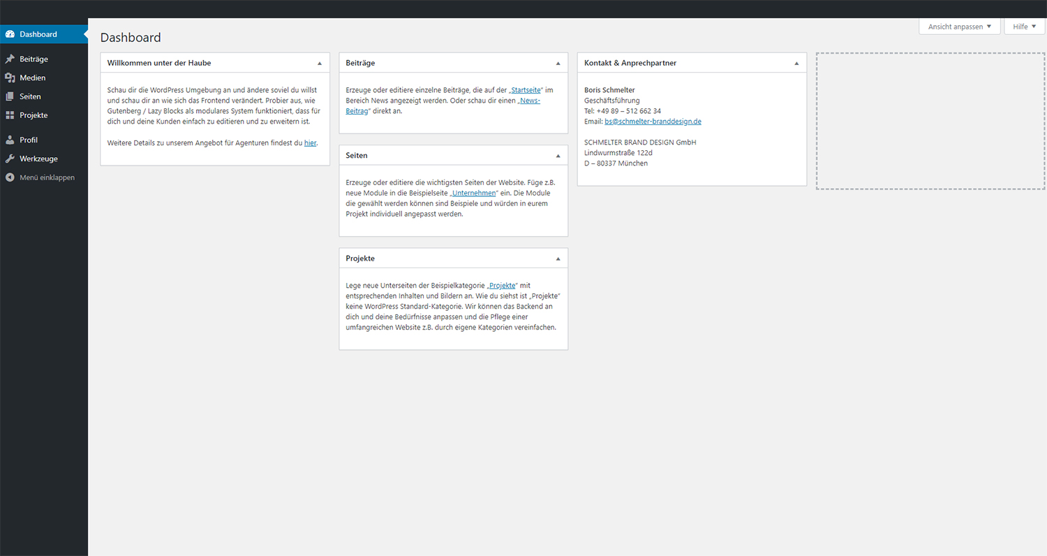Click the Medien media icon

click(10, 78)
